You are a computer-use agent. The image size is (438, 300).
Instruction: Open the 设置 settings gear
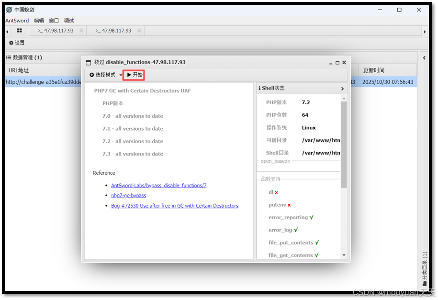coord(17,43)
